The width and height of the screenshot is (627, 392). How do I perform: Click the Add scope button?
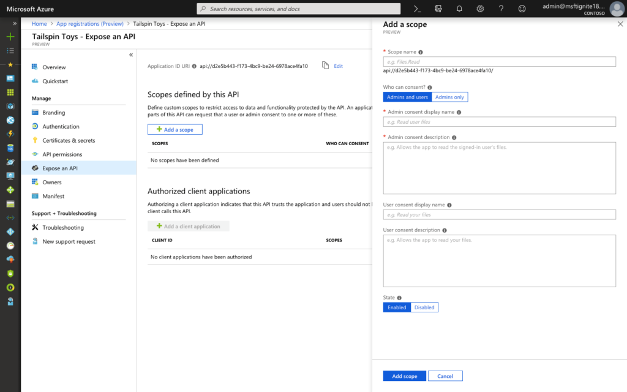click(404, 376)
